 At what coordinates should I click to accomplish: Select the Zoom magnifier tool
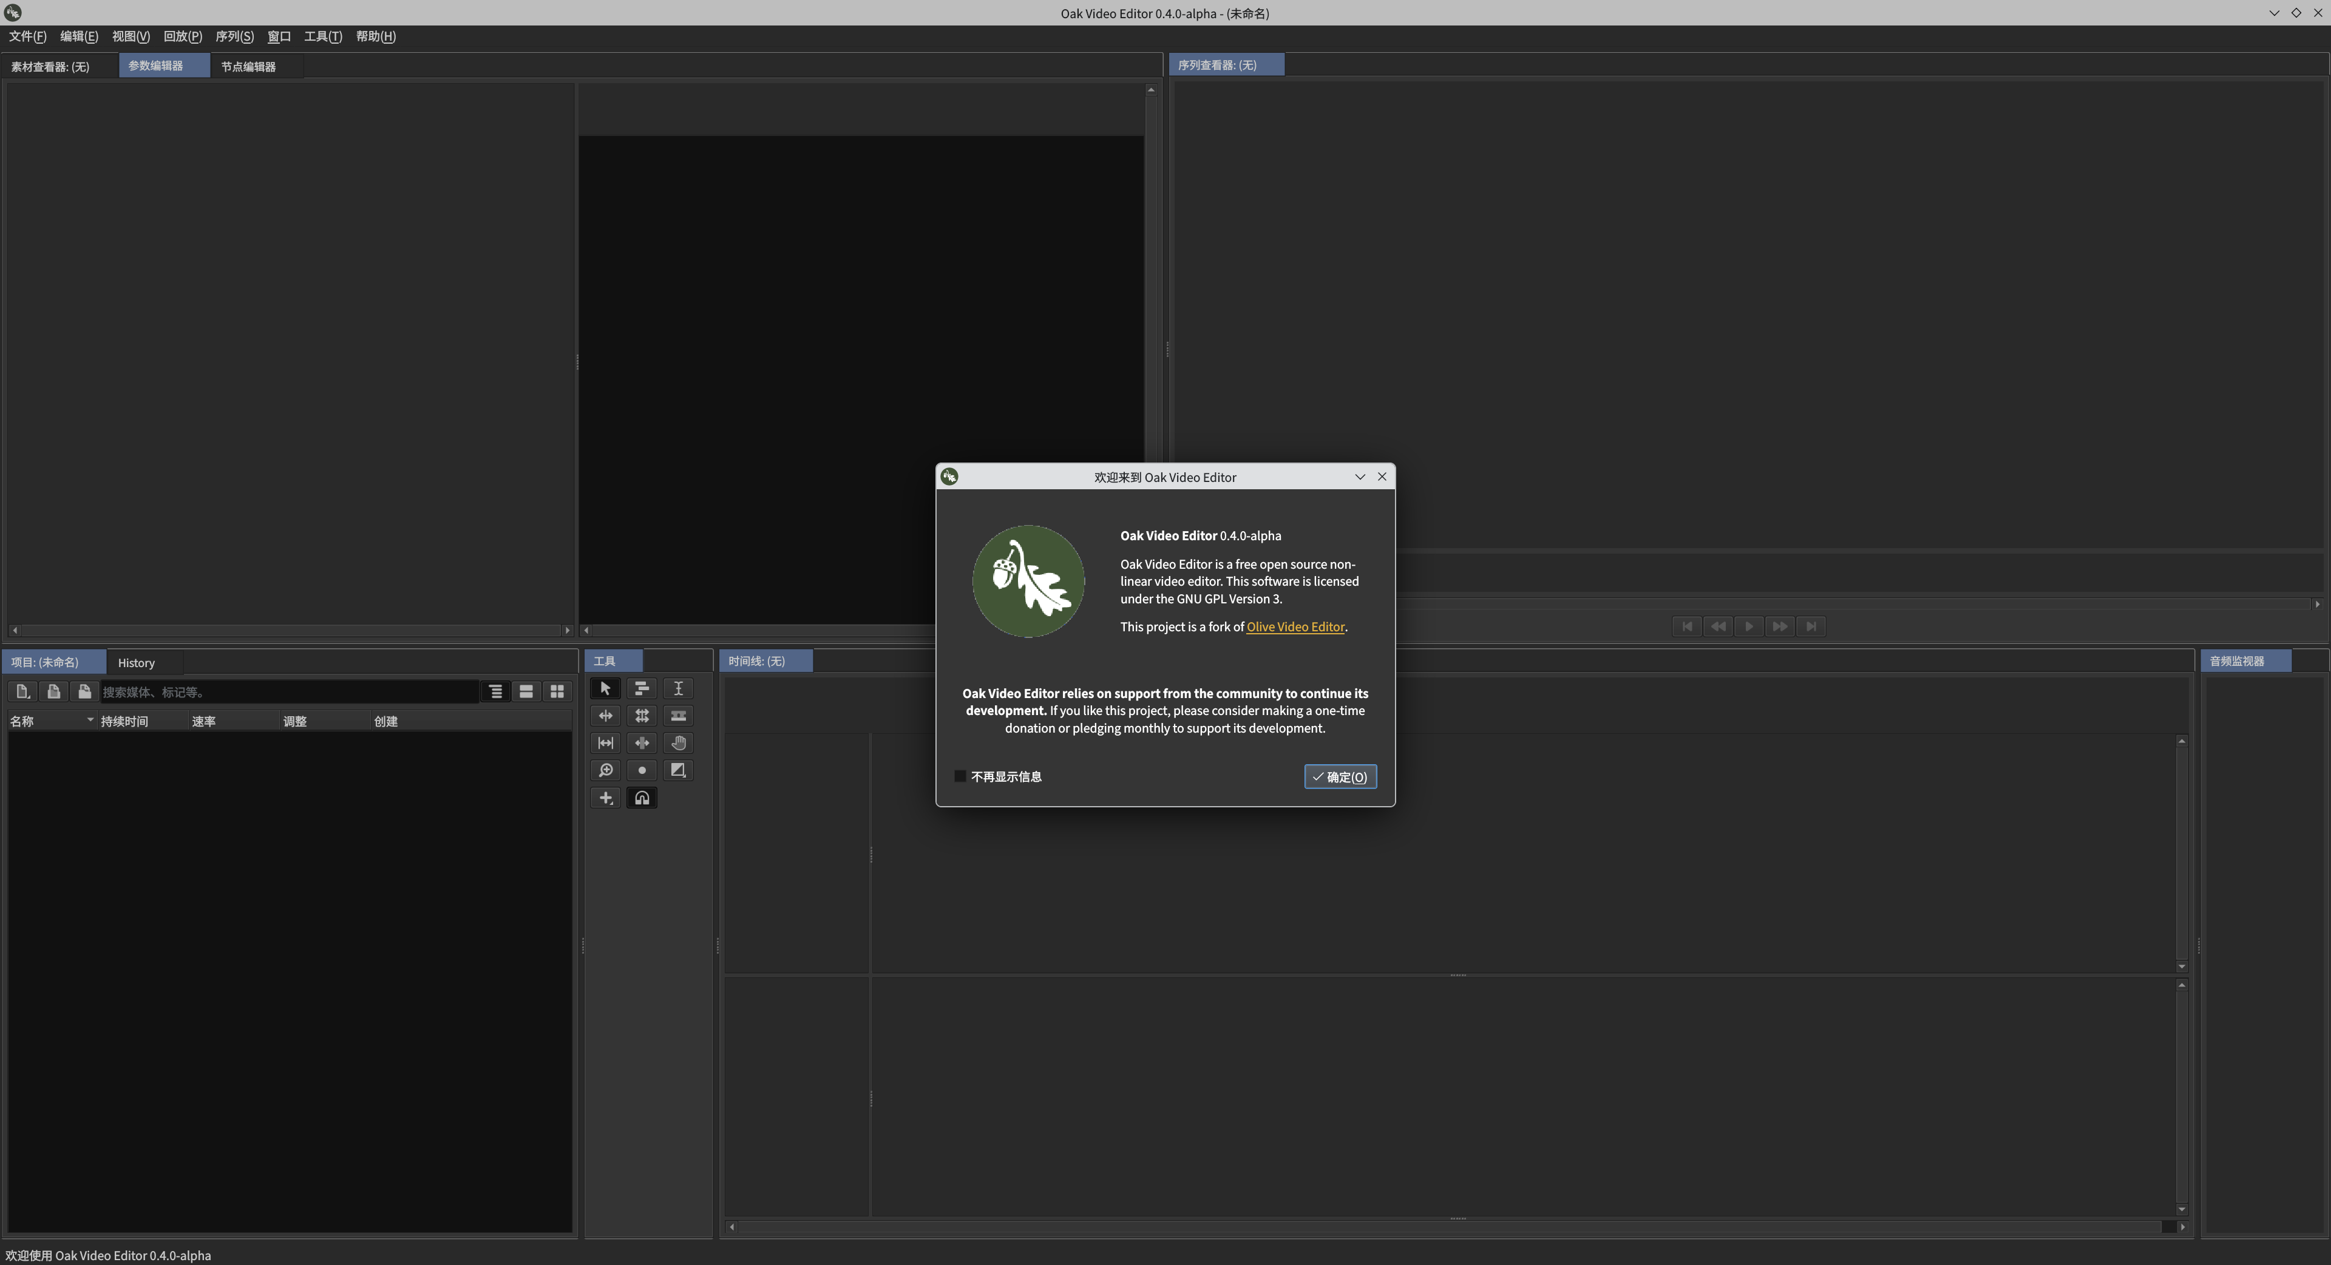605,770
